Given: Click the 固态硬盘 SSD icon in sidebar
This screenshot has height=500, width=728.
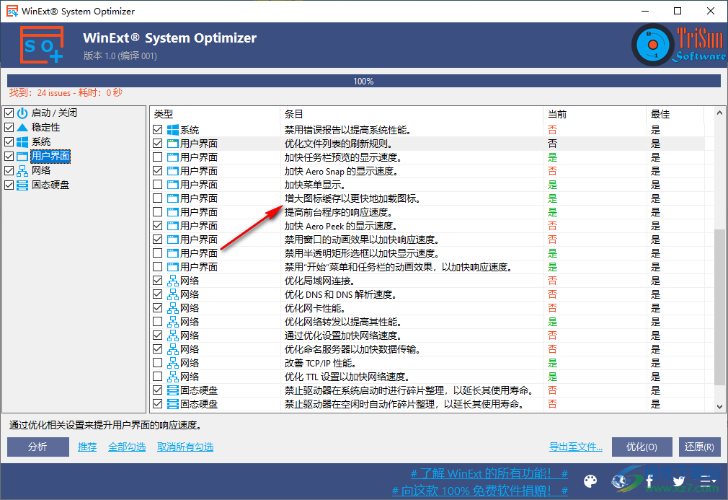Looking at the screenshot, I should [x=22, y=185].
